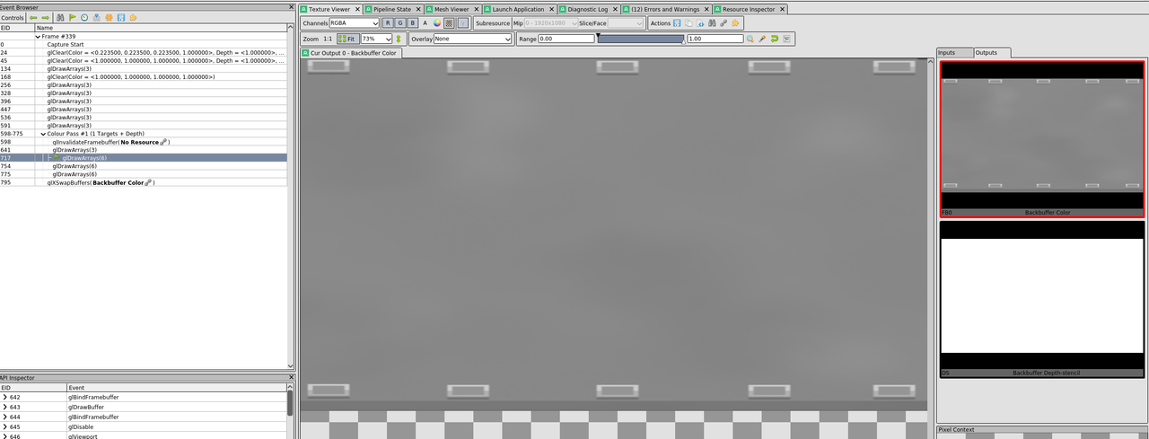
Task: Click the range eyedropper wand icon
Action: [762, 39]
